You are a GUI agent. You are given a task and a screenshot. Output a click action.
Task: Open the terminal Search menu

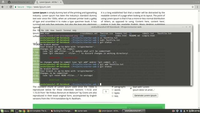tap(59, 30)
